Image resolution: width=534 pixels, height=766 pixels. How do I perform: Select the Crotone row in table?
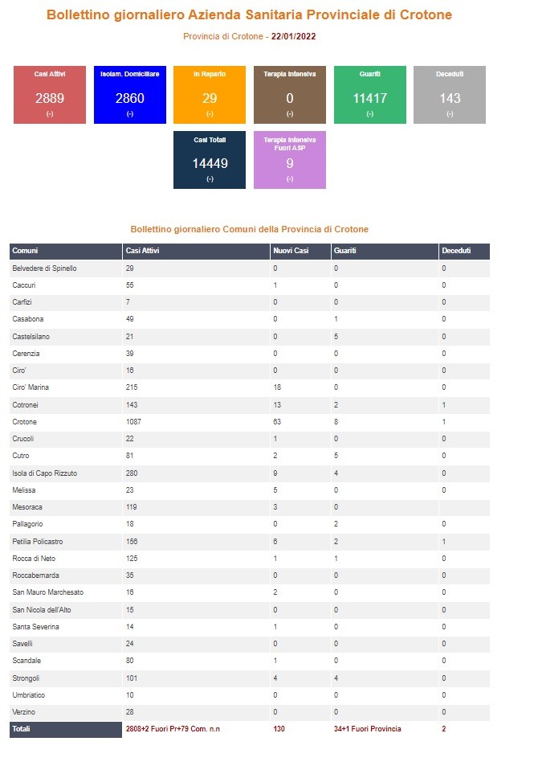[250, 422]
